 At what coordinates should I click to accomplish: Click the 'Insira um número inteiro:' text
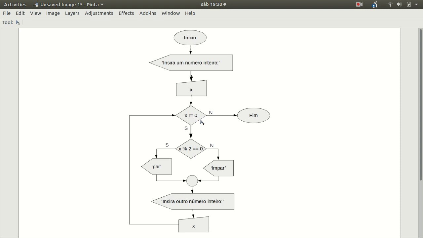click(x=191, y=63)
